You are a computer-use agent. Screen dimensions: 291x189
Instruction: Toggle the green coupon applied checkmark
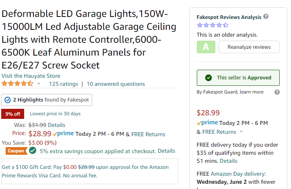click(33, 151)
